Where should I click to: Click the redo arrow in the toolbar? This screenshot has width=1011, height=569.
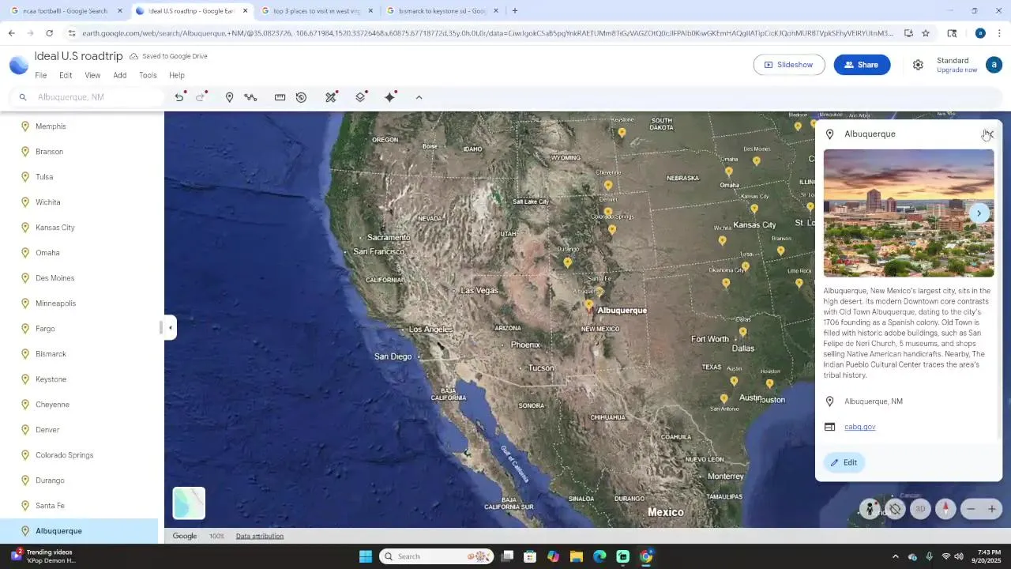pos(201,97)
